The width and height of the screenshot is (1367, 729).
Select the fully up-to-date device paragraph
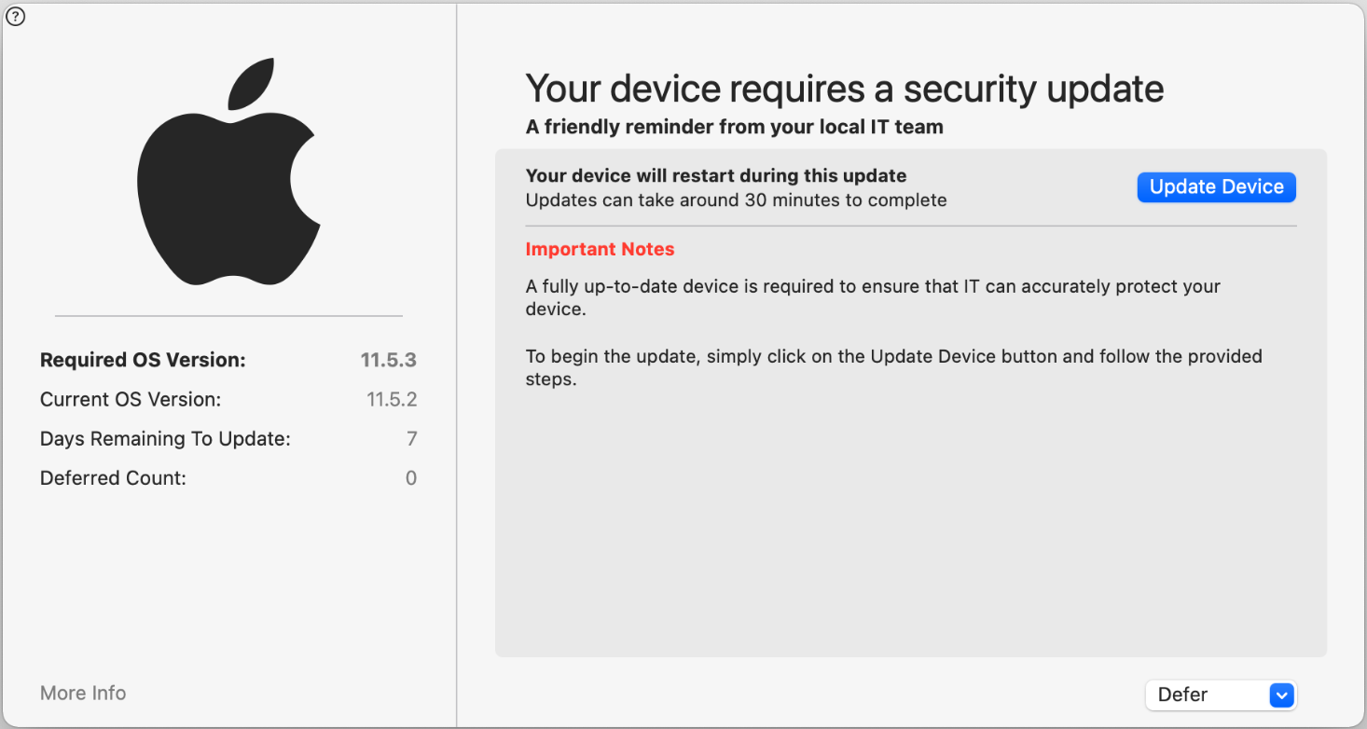pos(873,296)
